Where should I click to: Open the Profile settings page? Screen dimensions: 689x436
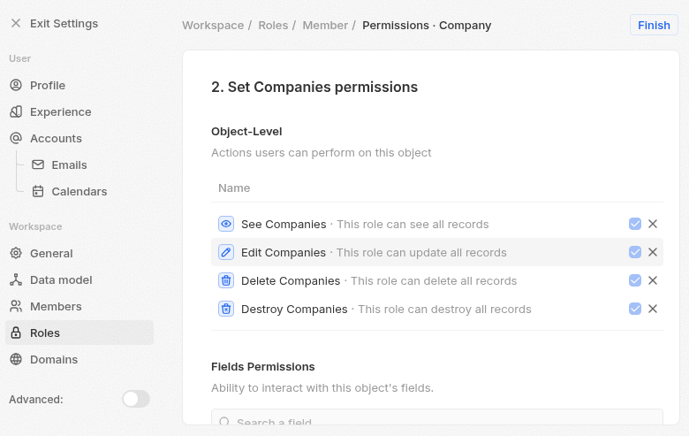point(48,85)
